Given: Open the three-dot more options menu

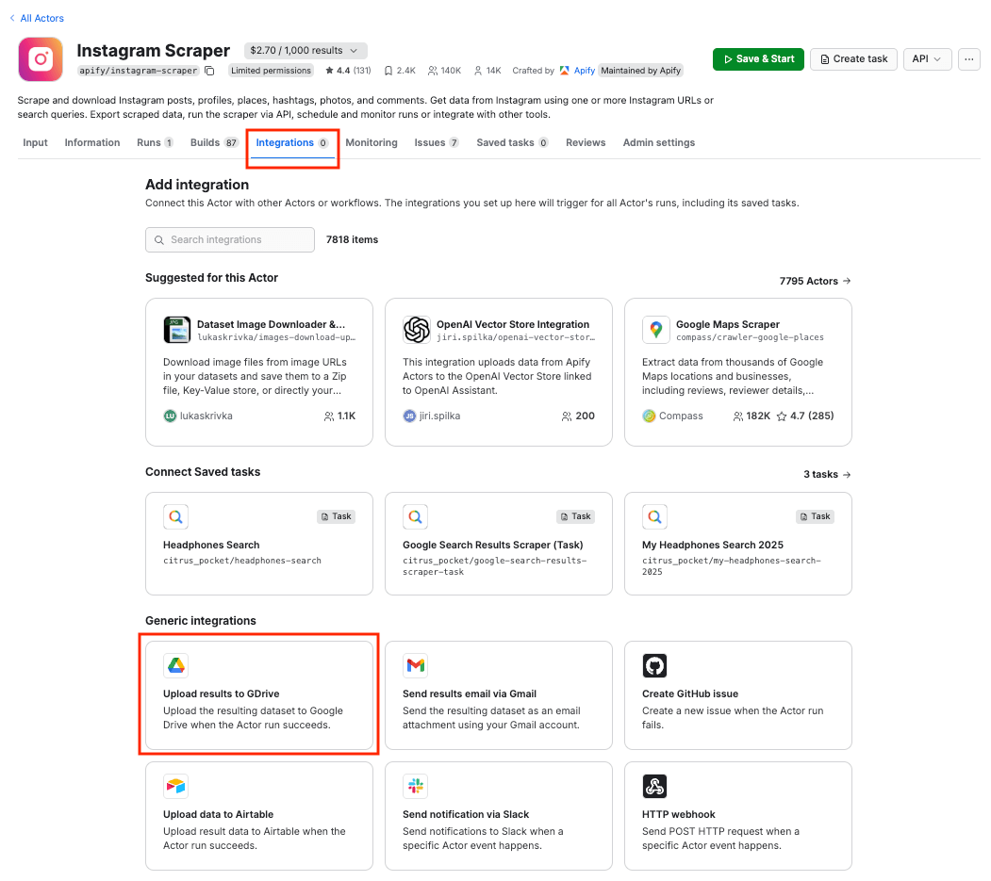Looking at the screenshot, I should coord(969,58).
